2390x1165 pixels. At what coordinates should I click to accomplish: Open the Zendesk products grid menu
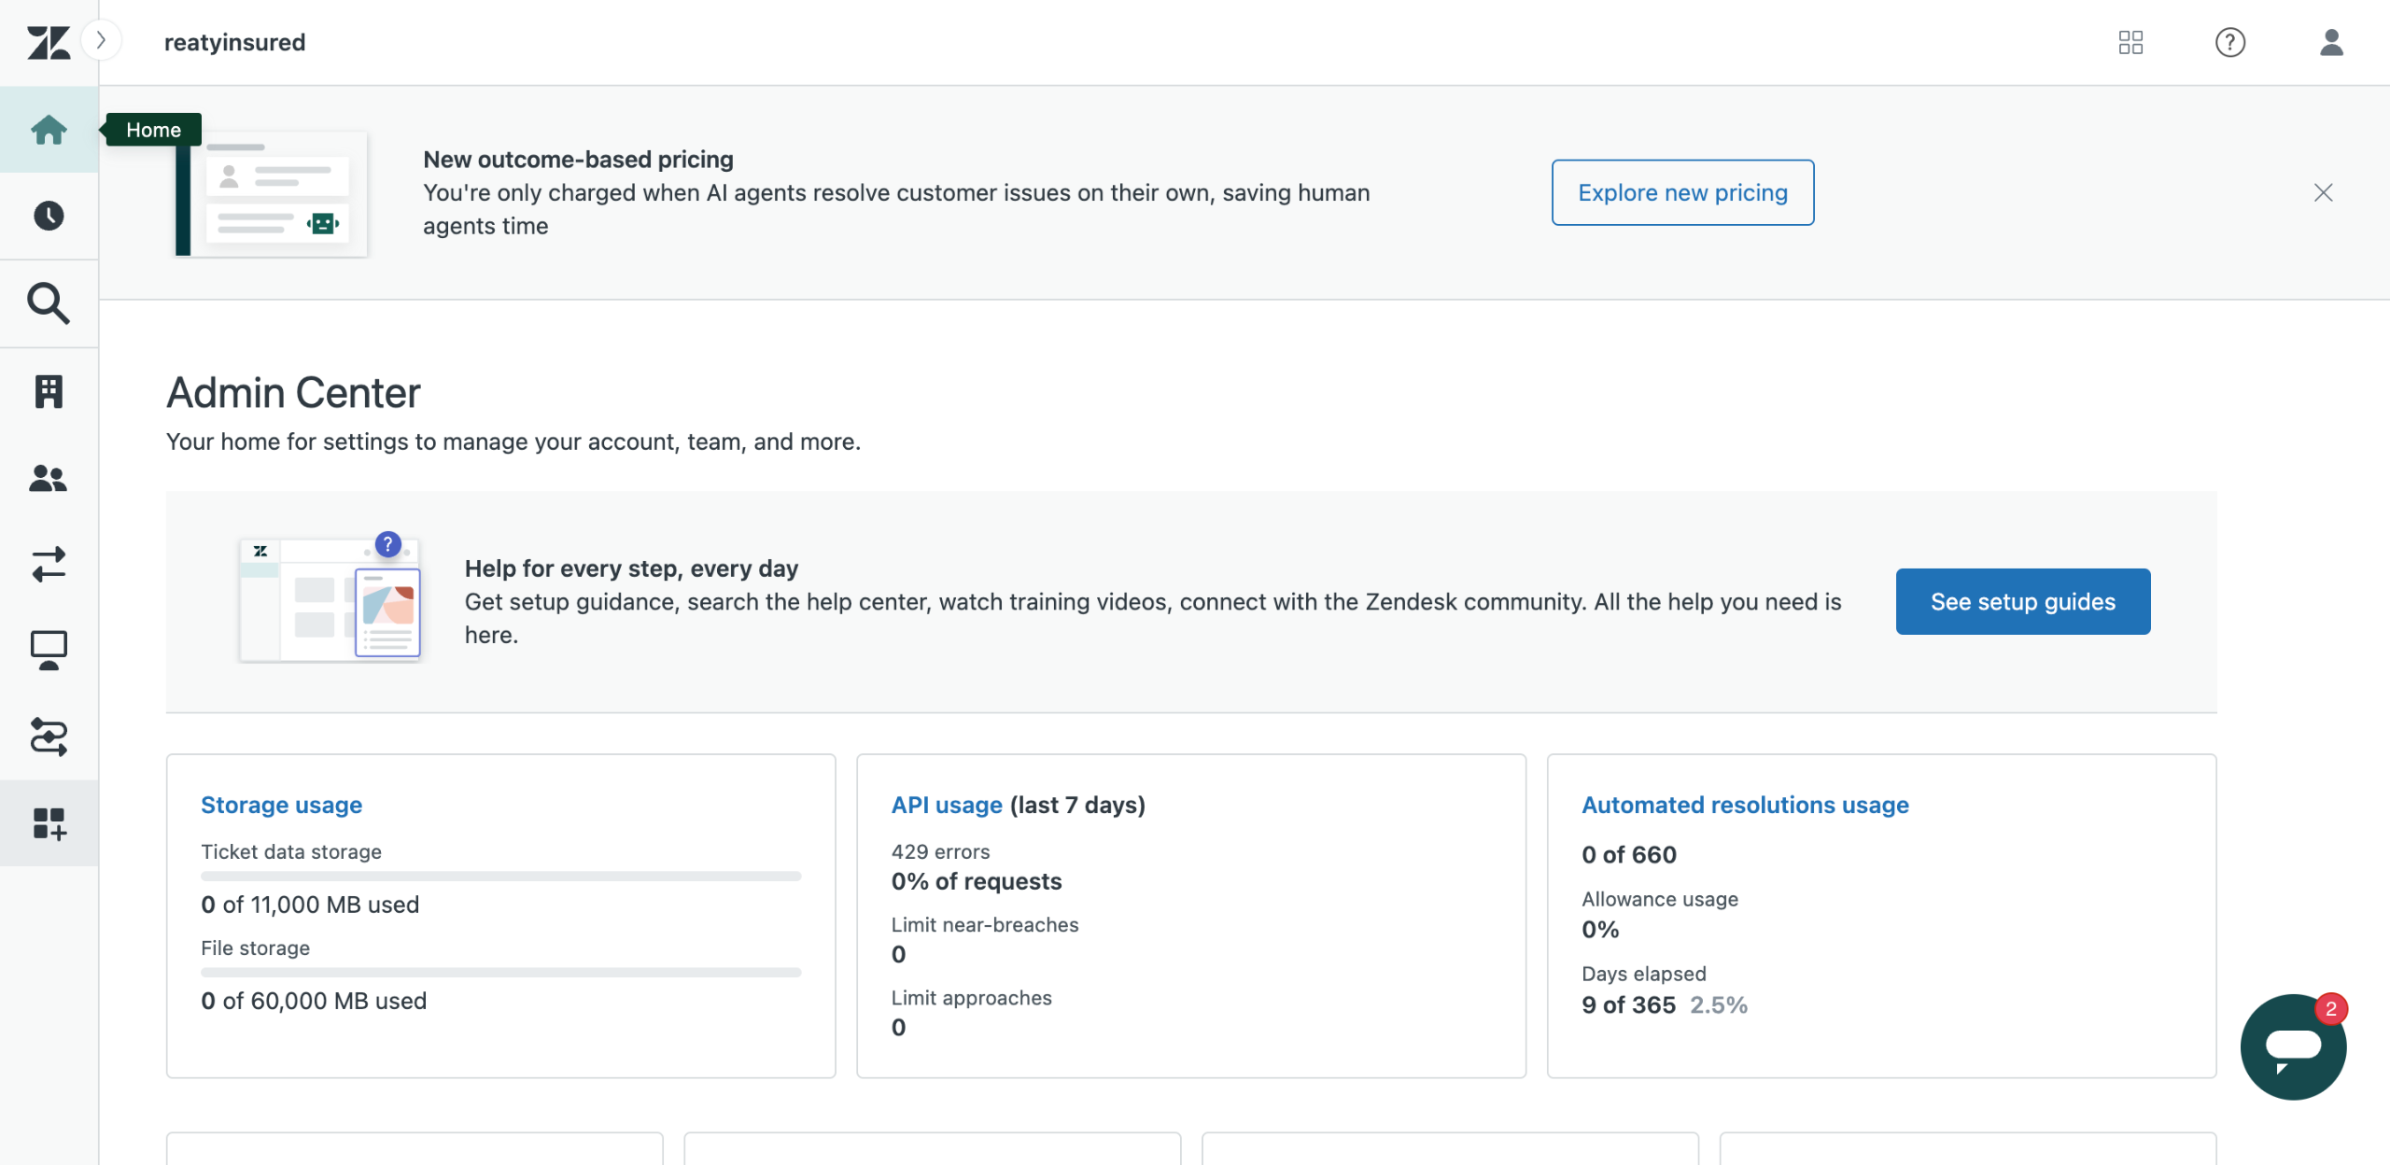click(x=2130, y=42)
